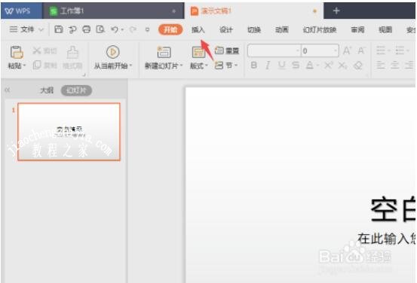Click the numbered list icon
Viewport: 417px width, 283px height.
[400, 50]
